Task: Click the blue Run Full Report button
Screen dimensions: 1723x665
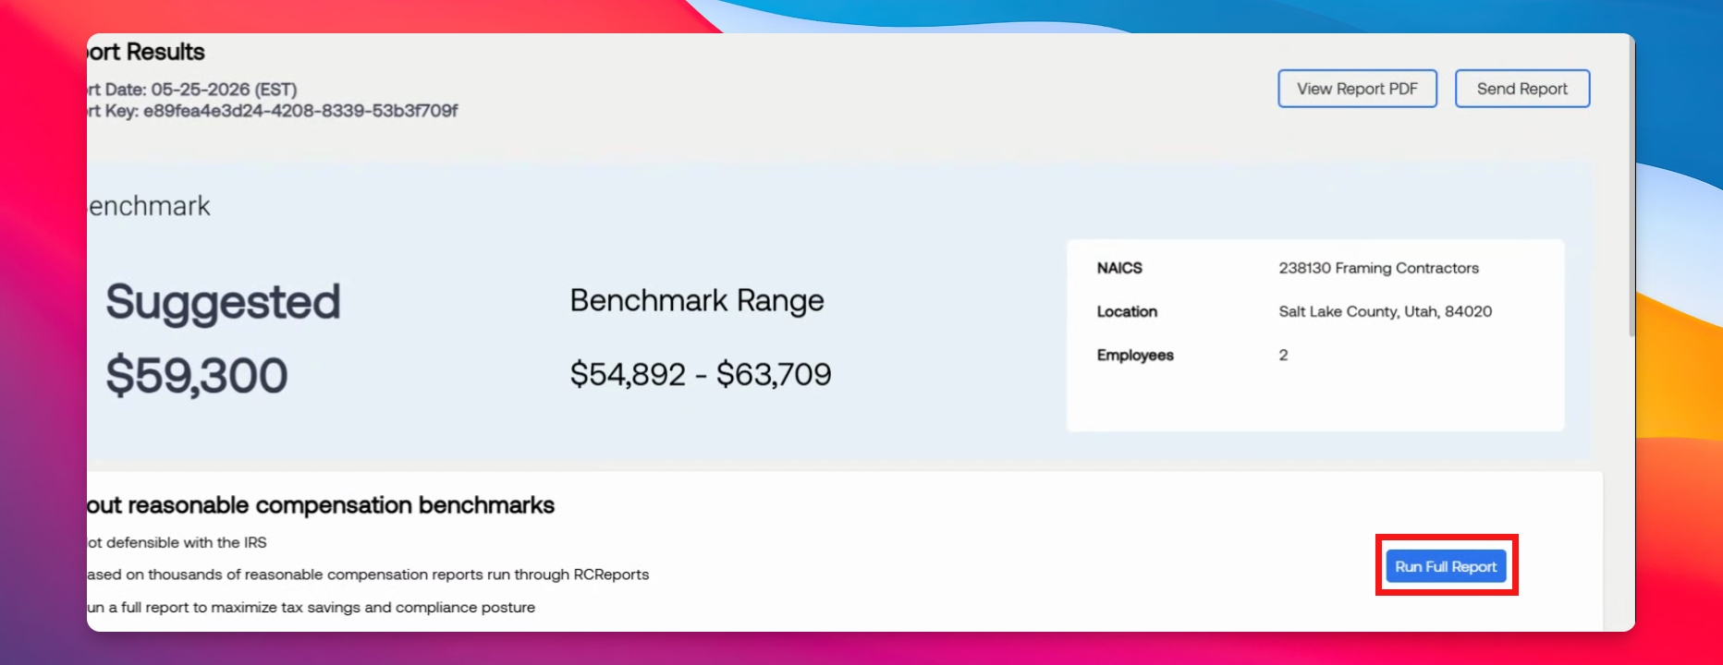Action: click(1446, 566)
